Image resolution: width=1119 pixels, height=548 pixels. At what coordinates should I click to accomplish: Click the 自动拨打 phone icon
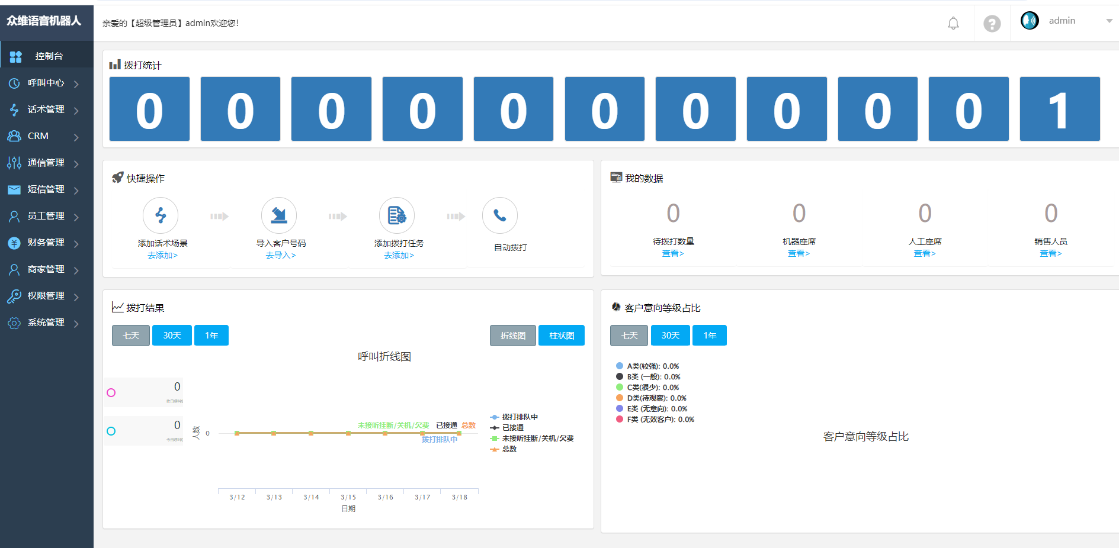(500, 215)
